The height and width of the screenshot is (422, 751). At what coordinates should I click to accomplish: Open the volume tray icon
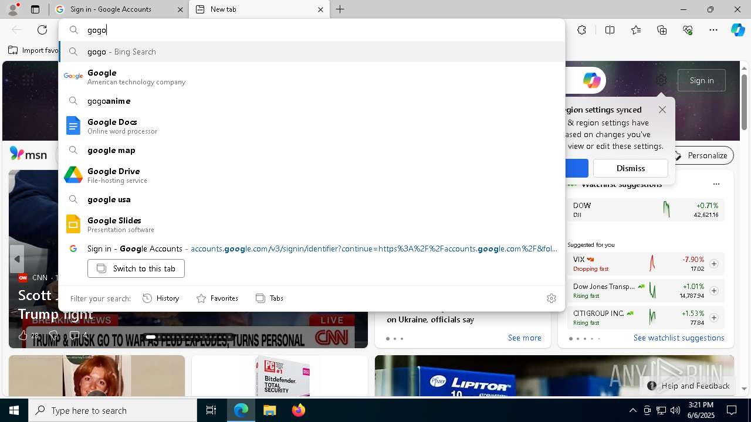pyautogui.click(x=675, y=410)
